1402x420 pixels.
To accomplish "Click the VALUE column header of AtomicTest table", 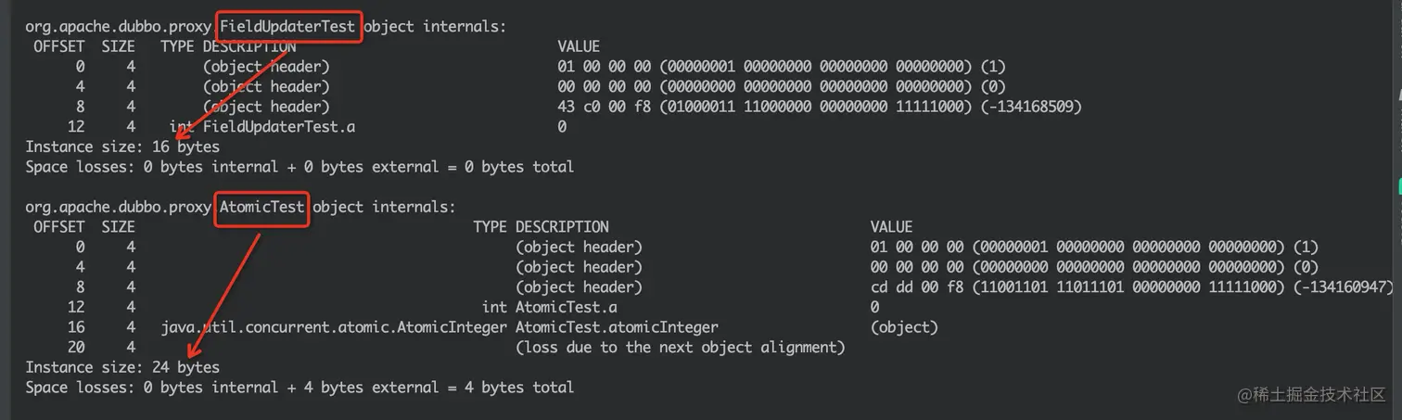I will pyautogui.click(x=891, y=226).
